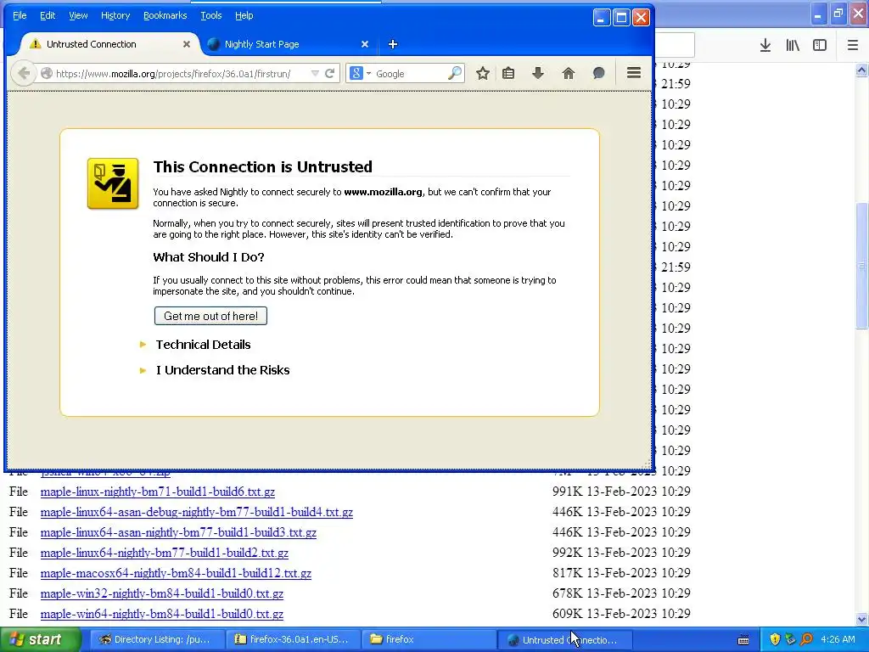Click the 609K file size entry
The height and width of the screenshot is (652, 869).
567,614
